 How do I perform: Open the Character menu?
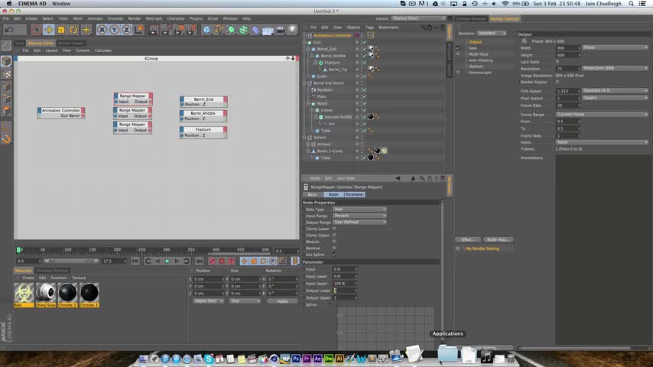coord(176,18)
